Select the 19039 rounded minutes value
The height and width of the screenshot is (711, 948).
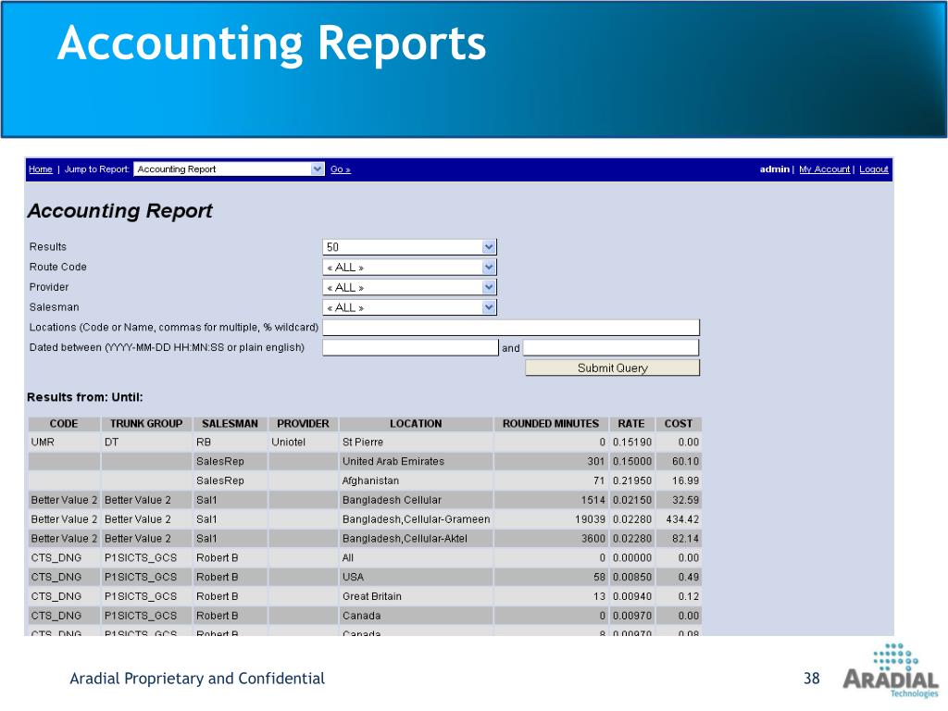(x=590, y=519)
